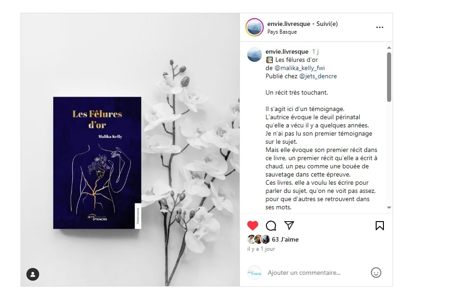Open the Pays Basque location link
The image size is (449, 298).
tap(282, 32)
